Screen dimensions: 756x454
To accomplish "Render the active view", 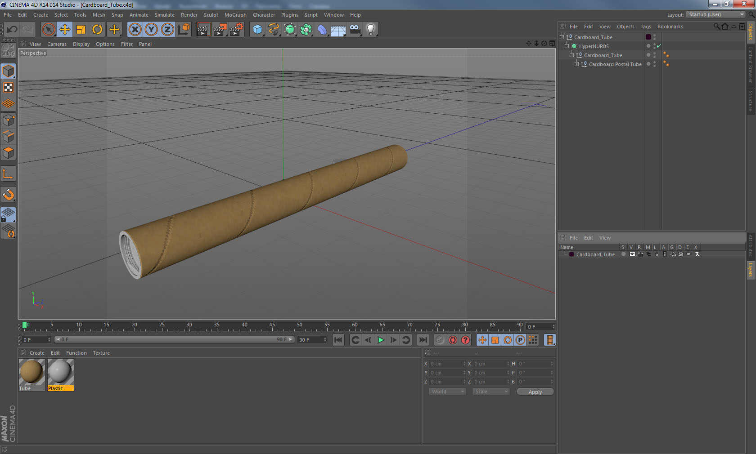I will coord(203,30).
